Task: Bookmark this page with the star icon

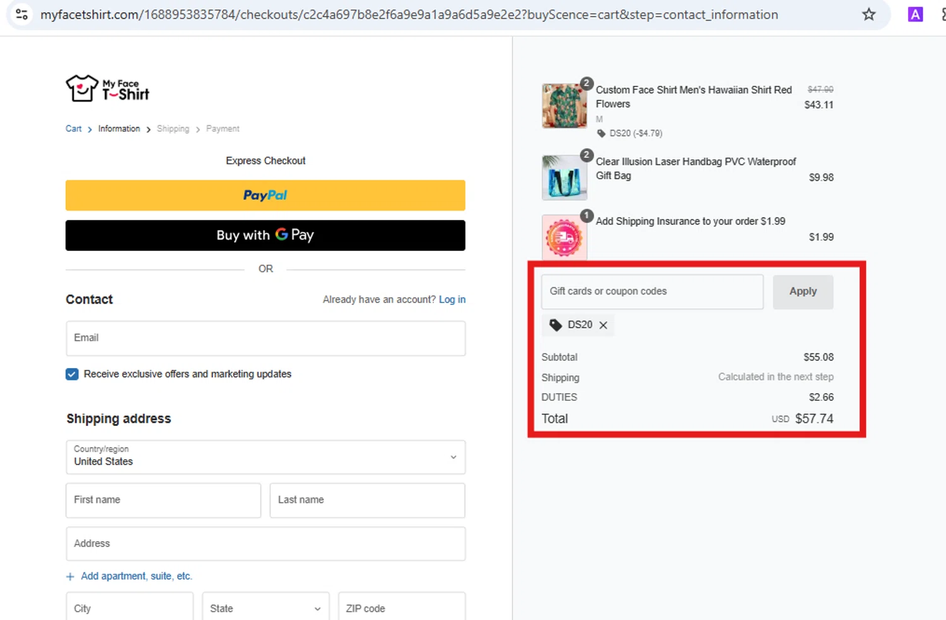Action: point(869,14)
